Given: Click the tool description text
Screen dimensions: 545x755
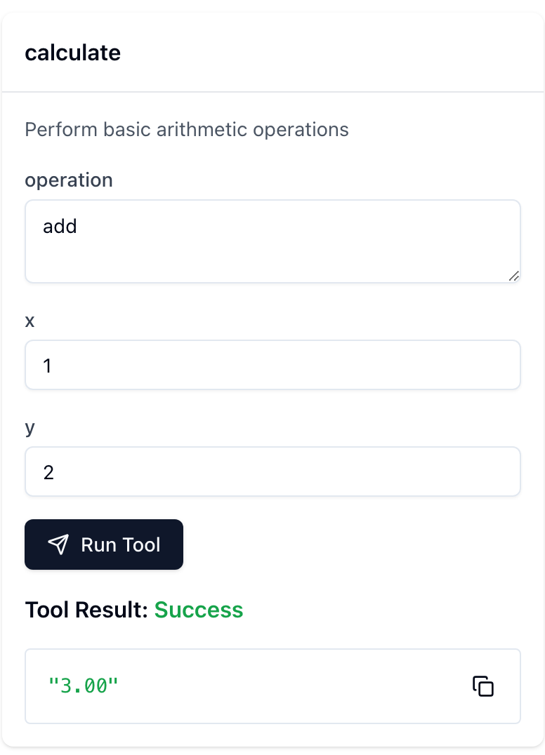Looking at the screenshot, I should tap(187, 130).
